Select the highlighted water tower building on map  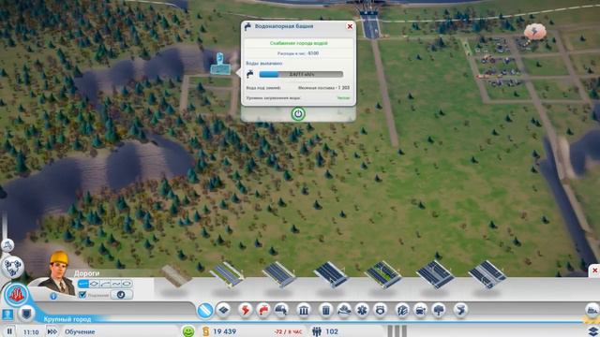[220, 65]
